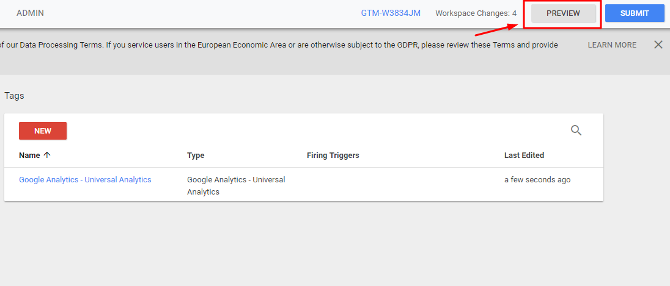Click the Type column header
The height and width of the screenshot is (286, 670).
click(196, 155)
